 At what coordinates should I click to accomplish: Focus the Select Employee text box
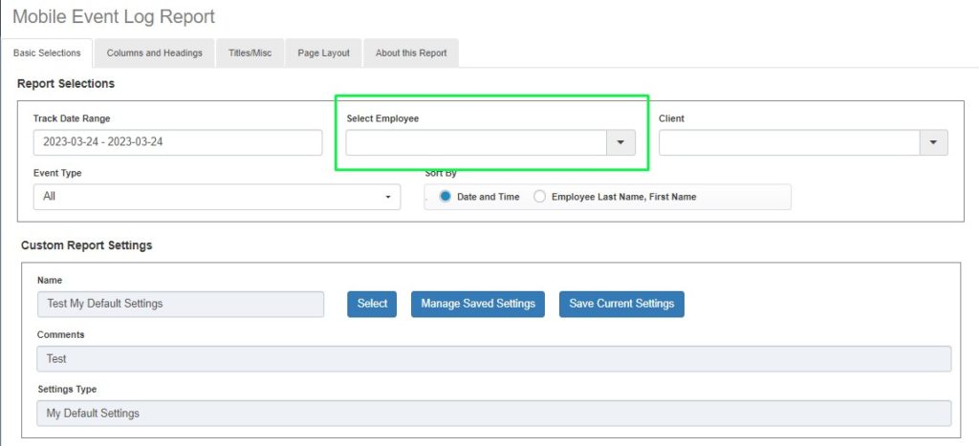tap(476, 142)
